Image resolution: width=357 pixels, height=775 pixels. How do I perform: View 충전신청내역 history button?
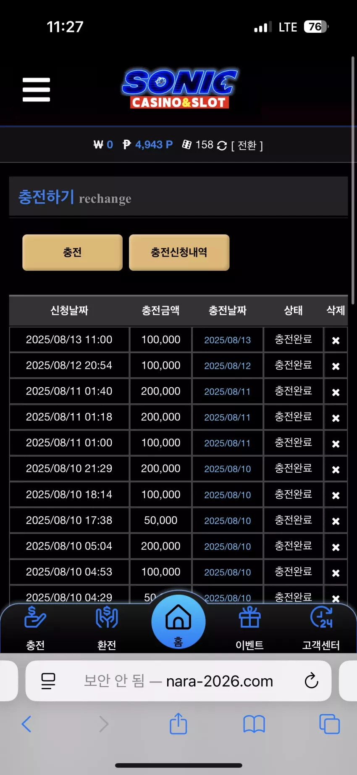[x=179, y=252]
